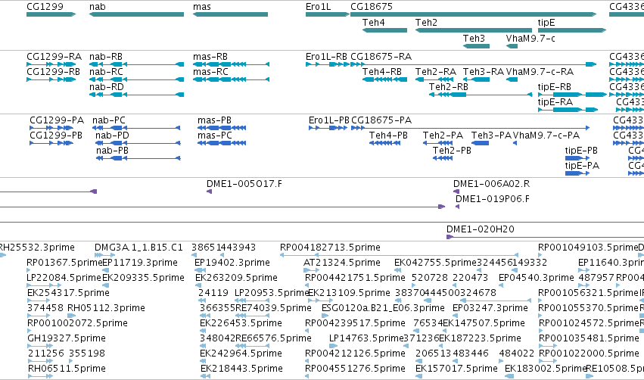The width and height of the screenshot is (644, 380).
Task: Click the Teh2-PB protein label
Action: (x=453, y=151)
